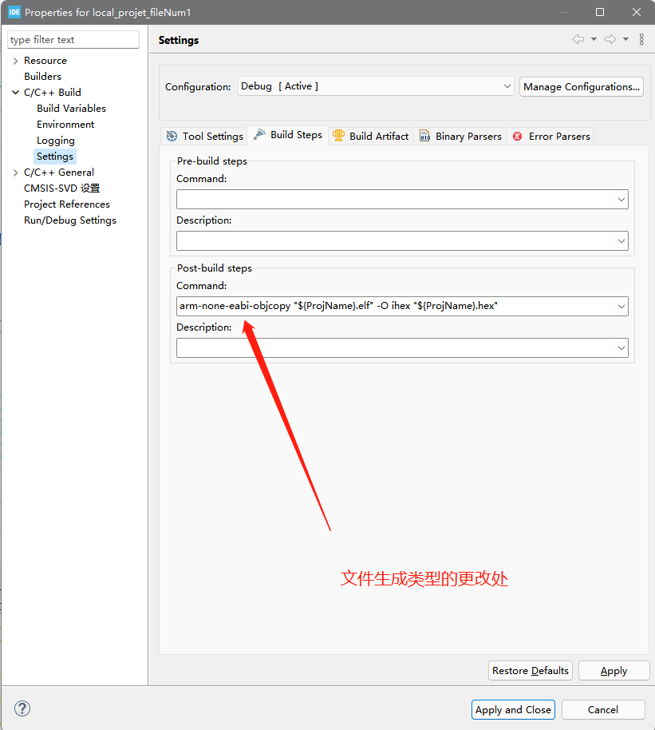The height and width of the screenshot is (730, 655).
Task: Click the Cancel button
Action: [603, 709]
